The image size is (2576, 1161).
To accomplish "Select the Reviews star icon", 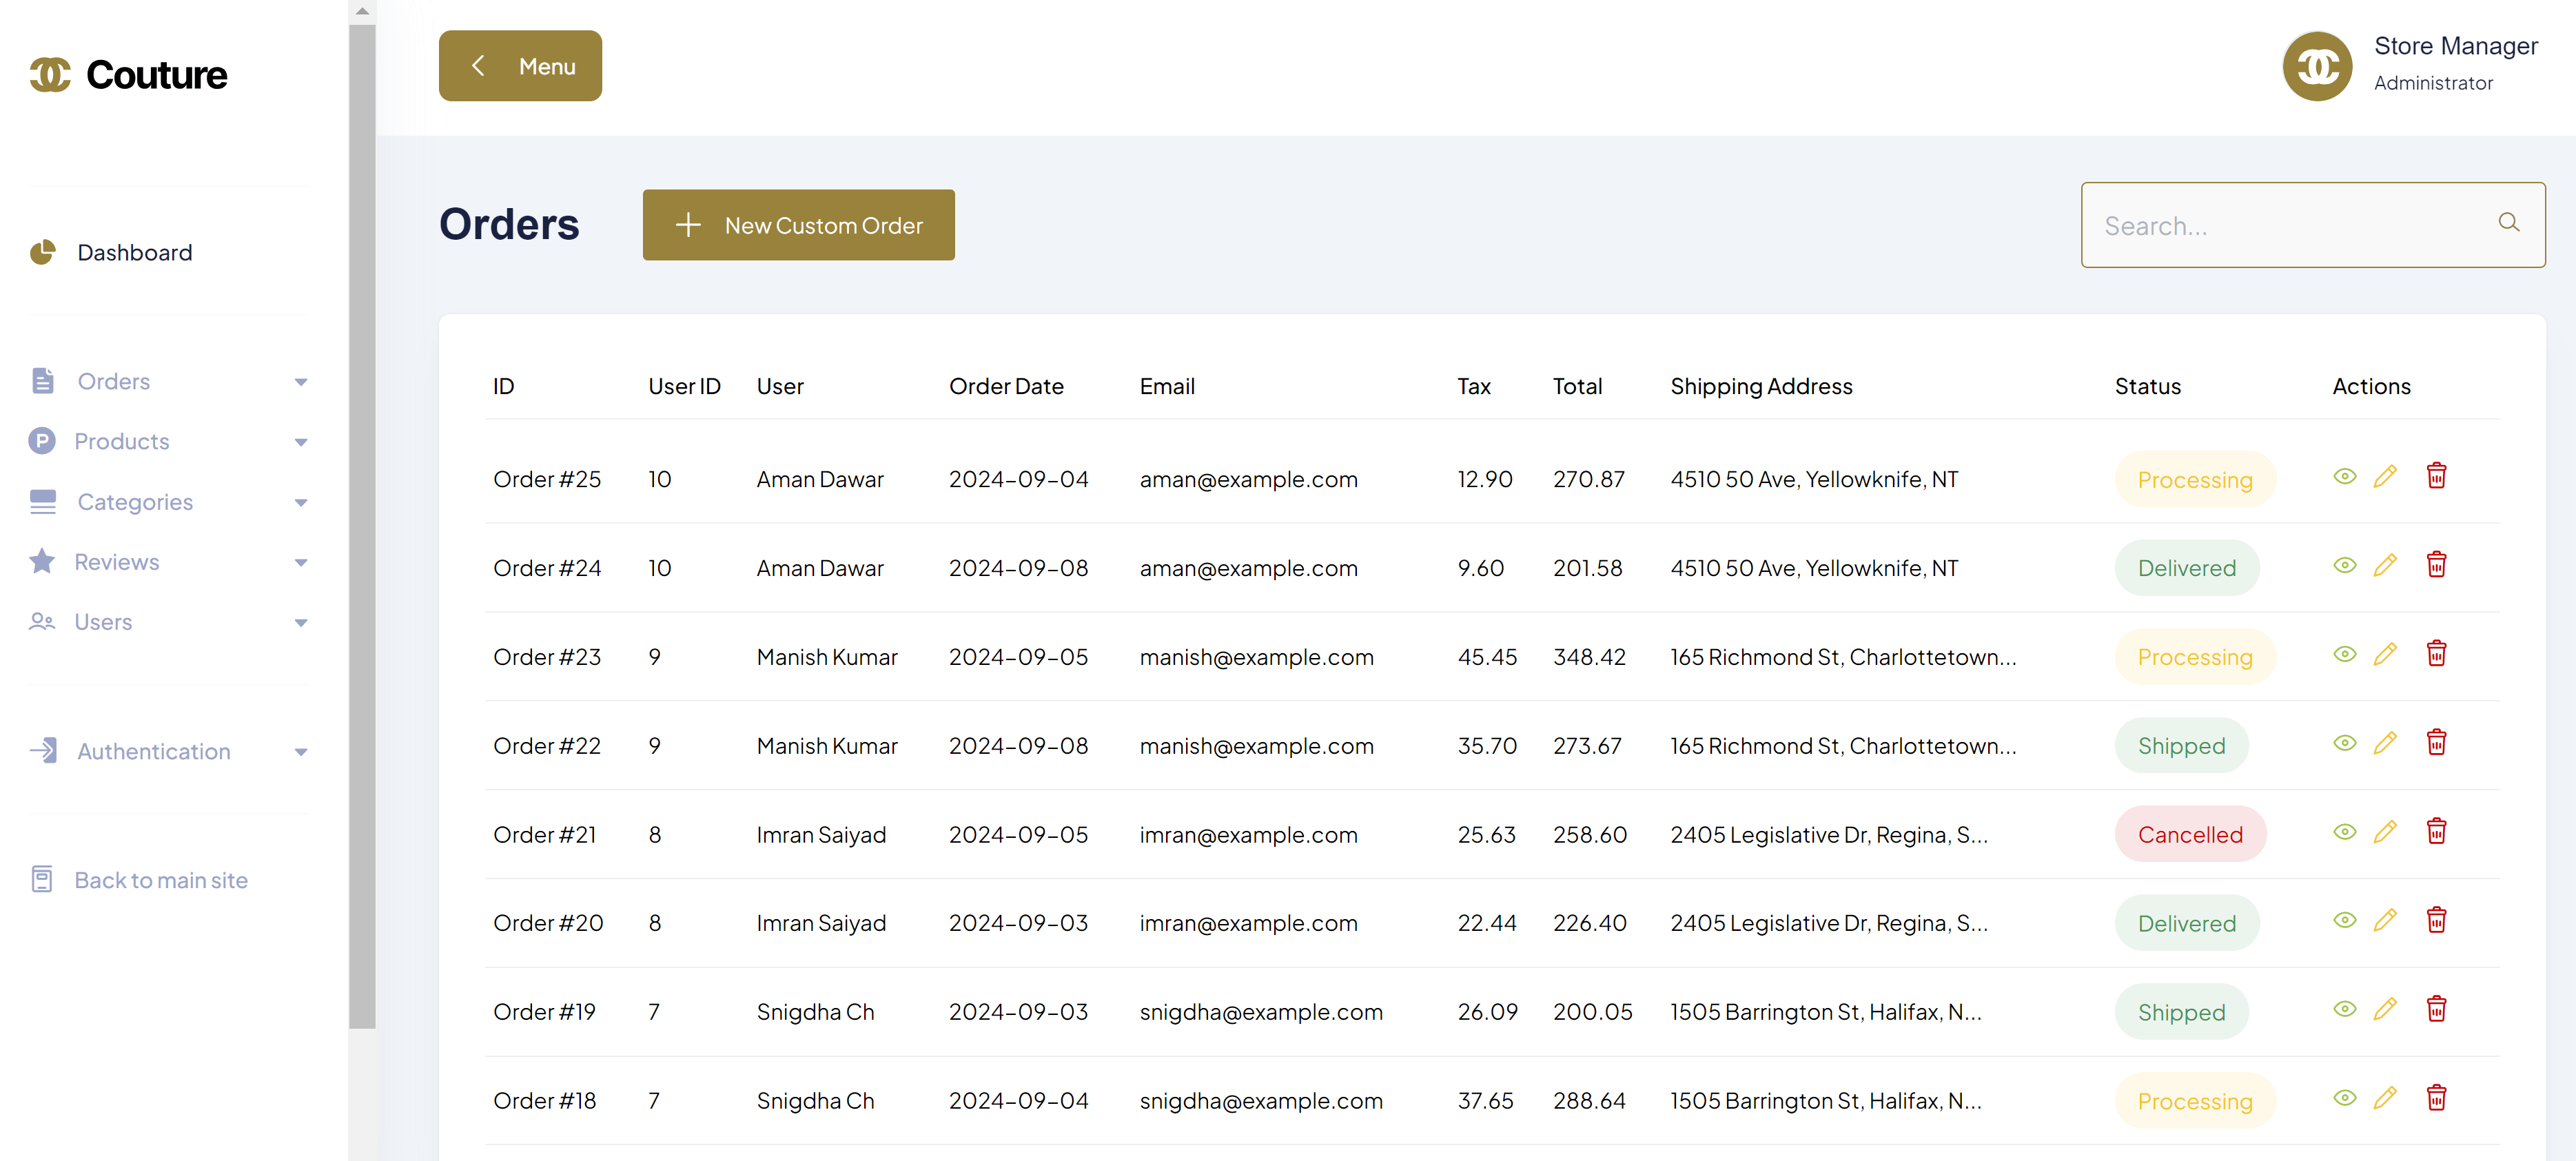I will [x=42, y=561].
